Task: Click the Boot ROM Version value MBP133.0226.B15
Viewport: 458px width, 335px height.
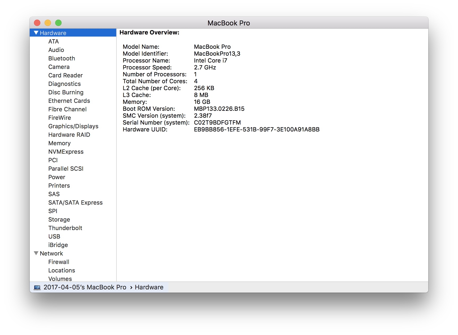Action: pos(219,109)
